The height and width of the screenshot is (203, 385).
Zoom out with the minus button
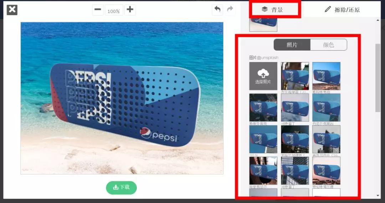tap(98, 10)
